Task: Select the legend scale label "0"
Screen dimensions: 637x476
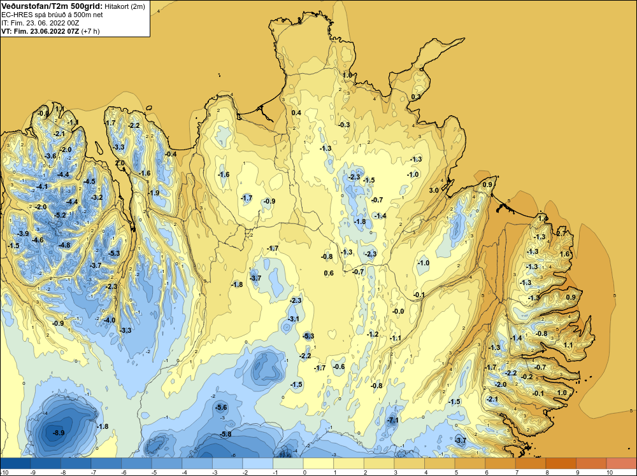Action: point(304,472)
